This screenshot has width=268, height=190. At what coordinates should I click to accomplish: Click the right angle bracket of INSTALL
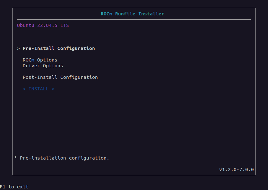(x=53, y=89)
